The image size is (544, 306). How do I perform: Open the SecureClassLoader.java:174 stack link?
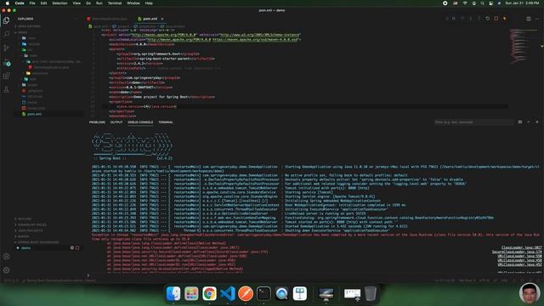pos(517,252)
